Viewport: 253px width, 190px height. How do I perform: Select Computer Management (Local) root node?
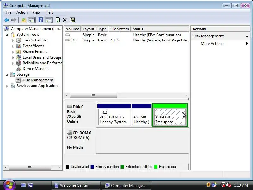[36, 29]
